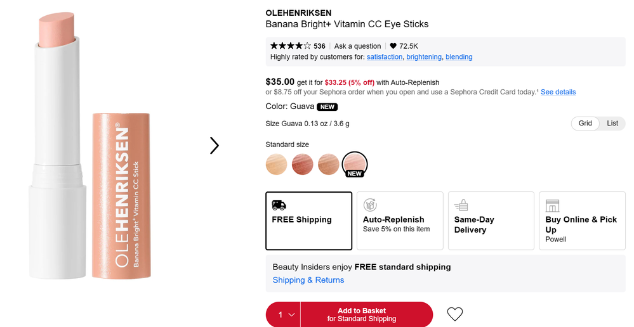This screenshot has width=634, height=327.
Task: Click the Buy Online & Pick Up store icon
Action: (x=552, y=205)
